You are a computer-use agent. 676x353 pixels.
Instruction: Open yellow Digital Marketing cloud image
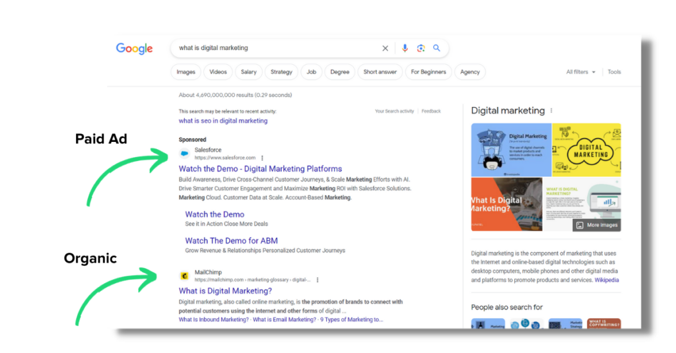587,150
